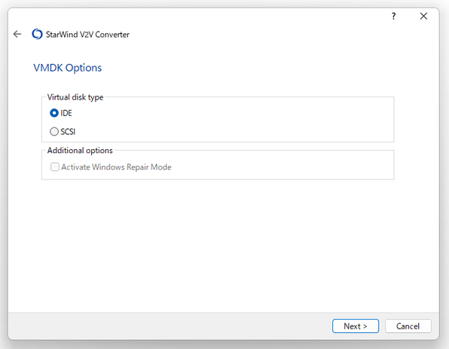The width and height of the screenshot is (449, 349).
Task: Proceed with the Next > button
Action: pos(356,326)
